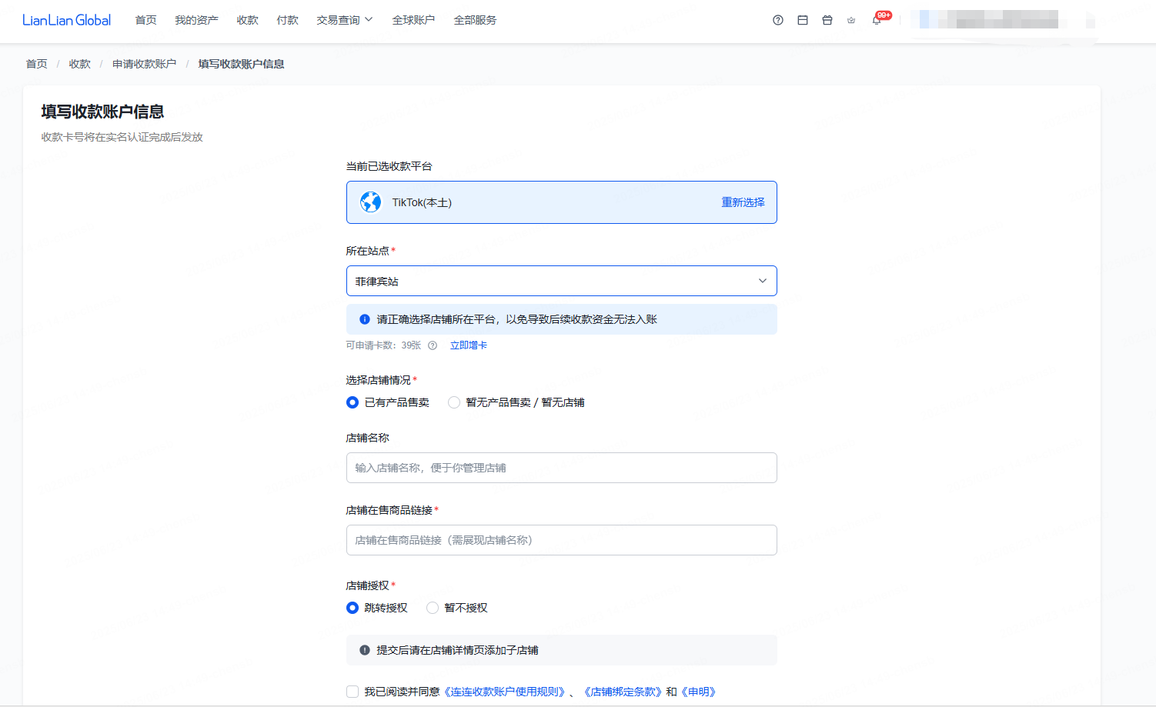The width and height of the screenshot is (1156, 707).
Task: Click the TikTok globe platform icon
Action: click(x=371, y=202)
